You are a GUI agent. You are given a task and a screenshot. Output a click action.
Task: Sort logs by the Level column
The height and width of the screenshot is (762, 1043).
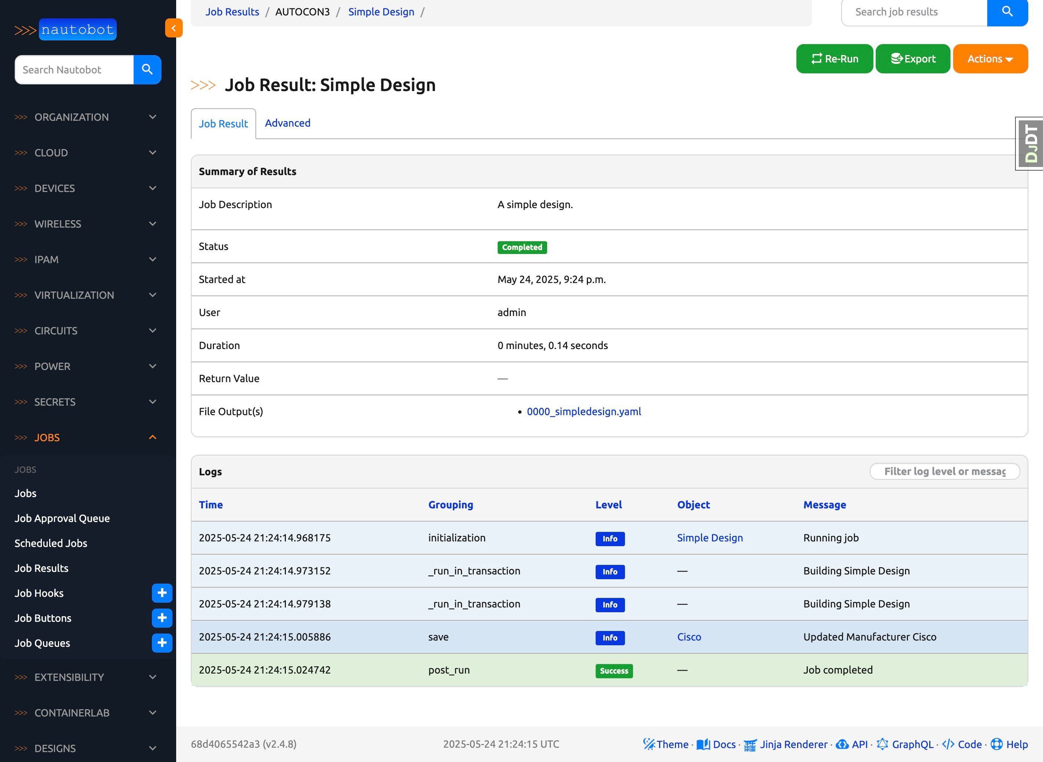[608, 505]
